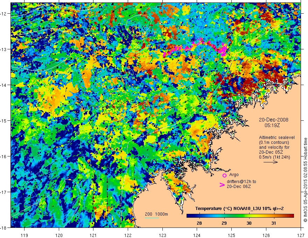308x238 pixels.
Task: Click the longitude axis label '124'
Action: pyautogui.click(x=197, y=236)
